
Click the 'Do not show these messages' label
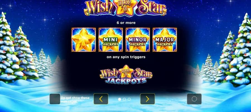75,100
